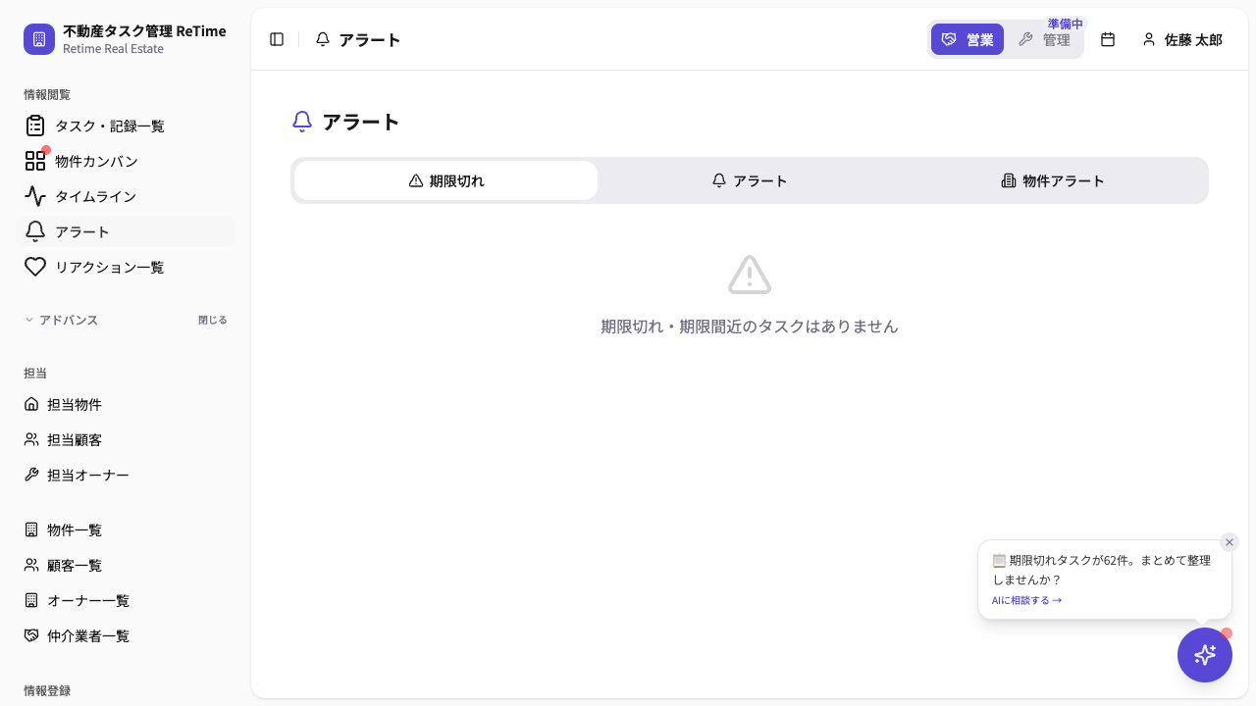1256x706 pixels.
Task: Open the calendar icon in header
Action: (x=1108, y=39)
